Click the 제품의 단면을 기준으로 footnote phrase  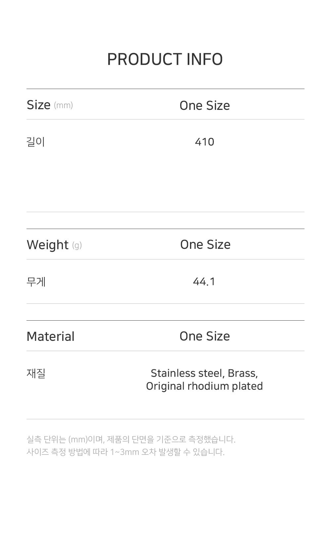click(146, 439)
